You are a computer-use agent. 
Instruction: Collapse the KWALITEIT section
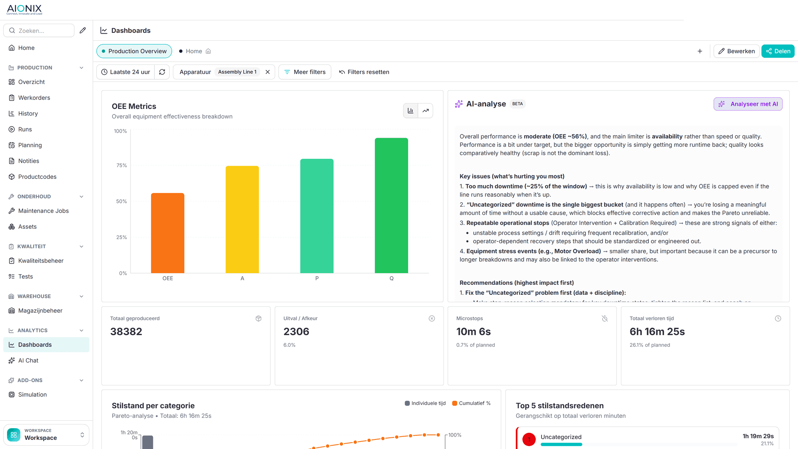click(x=81, y=247)
